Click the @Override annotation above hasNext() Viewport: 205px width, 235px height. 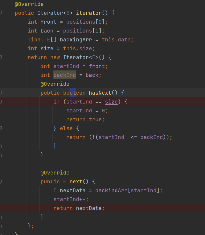55,84
